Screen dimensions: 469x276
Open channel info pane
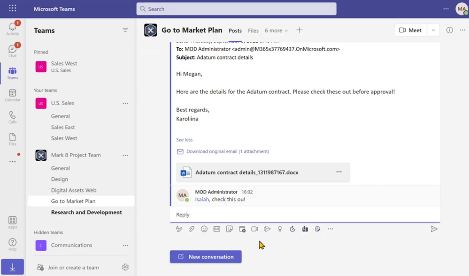click(450, 30)
